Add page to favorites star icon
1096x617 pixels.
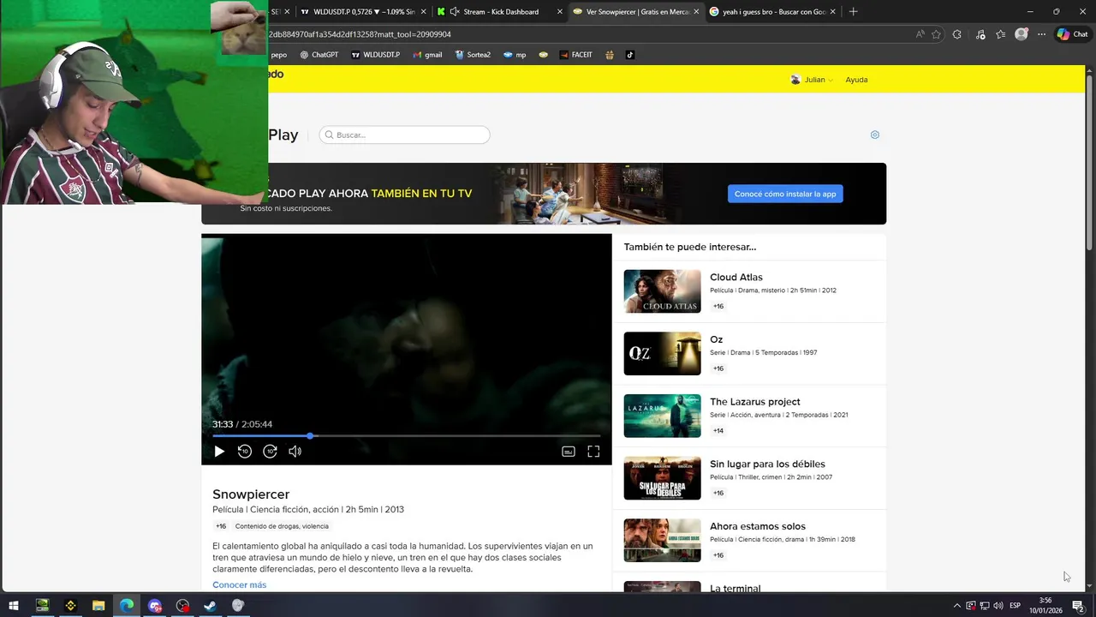tap(936, 34)
